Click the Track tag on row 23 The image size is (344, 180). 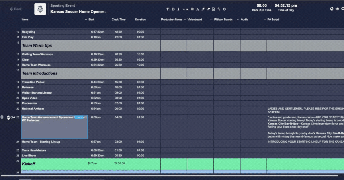pos(79,117)
